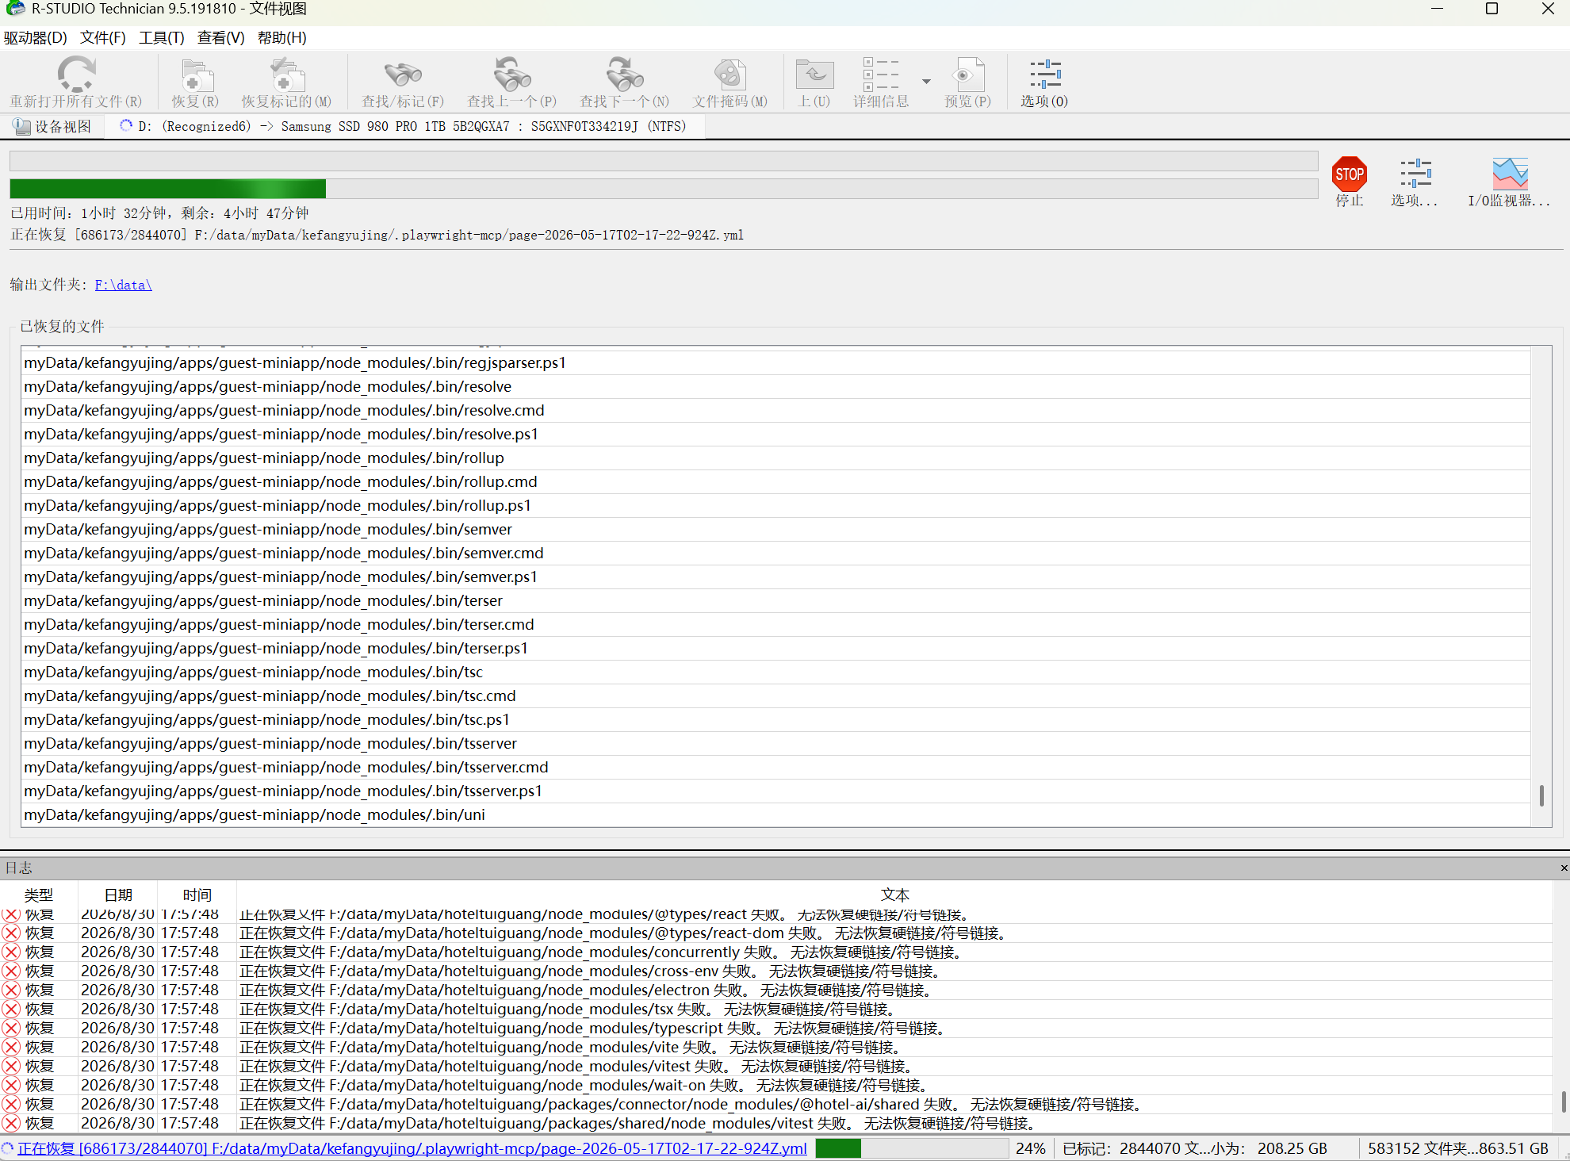Click the recovered files list scrollbar thumb

pyautogui.click(x=1541, y=795)
